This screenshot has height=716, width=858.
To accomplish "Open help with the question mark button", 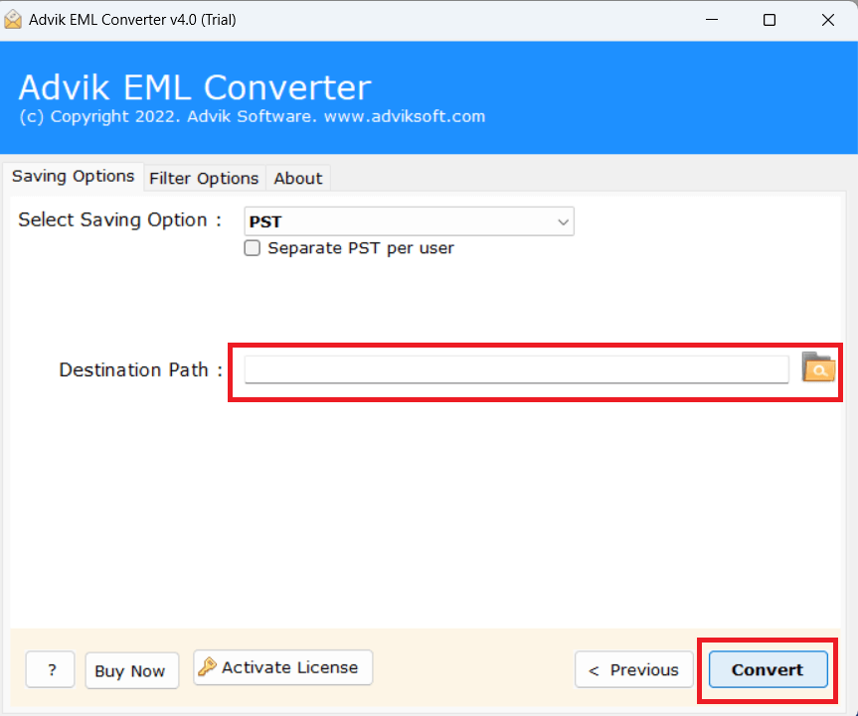I will tap(51, 669).
